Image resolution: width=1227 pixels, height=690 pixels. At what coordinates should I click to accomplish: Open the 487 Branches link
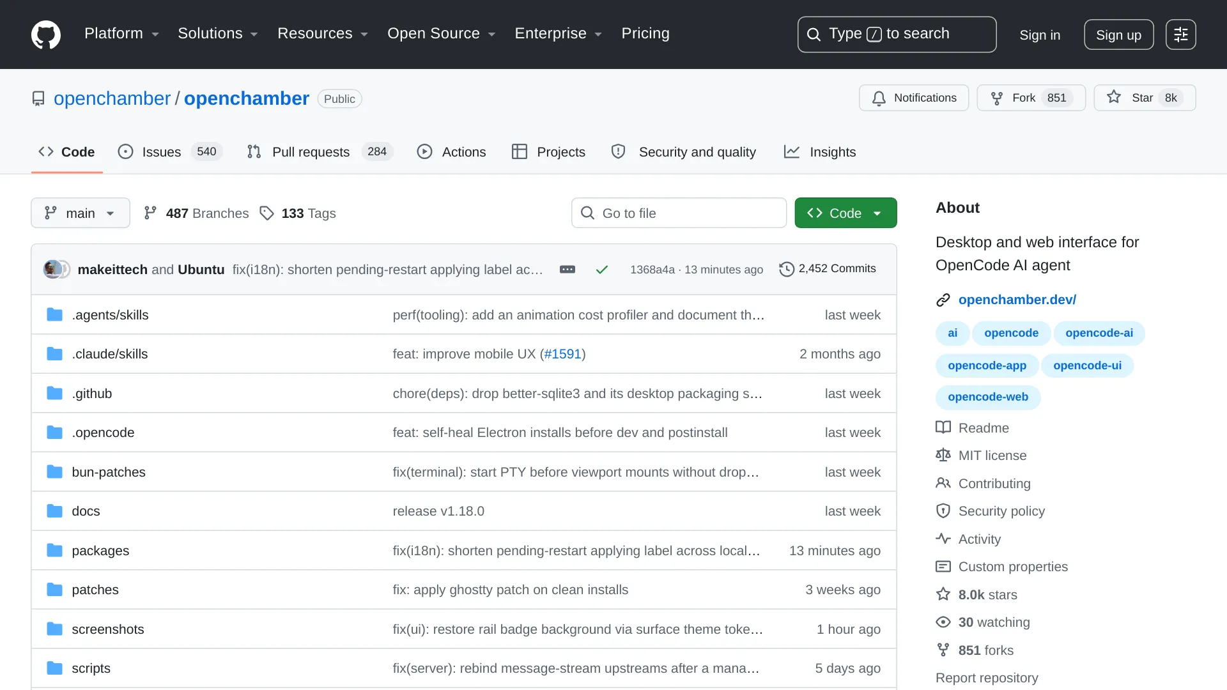(x=196, y=213)
